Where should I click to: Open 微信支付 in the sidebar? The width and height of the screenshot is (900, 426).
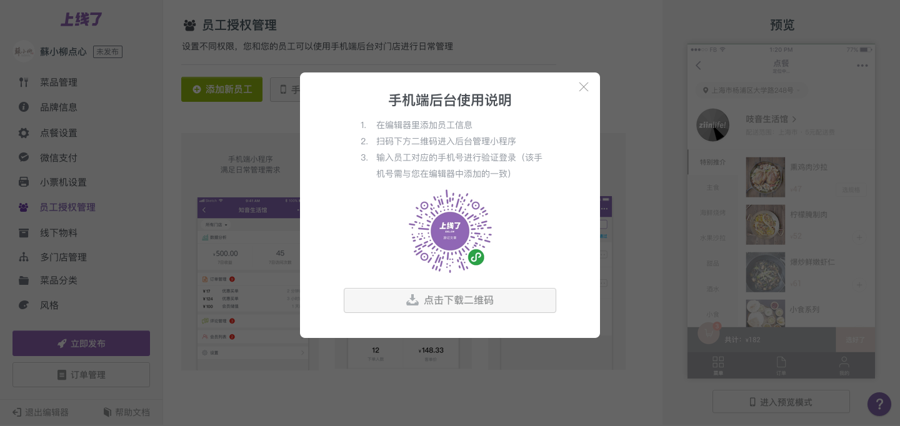pyautogui.click(x=59, y=158)
